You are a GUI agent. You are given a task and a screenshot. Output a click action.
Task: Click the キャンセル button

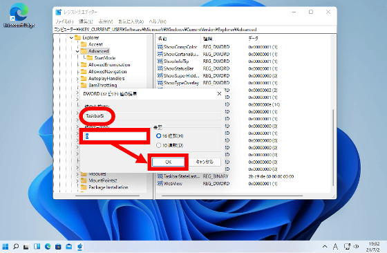point(205,162)
